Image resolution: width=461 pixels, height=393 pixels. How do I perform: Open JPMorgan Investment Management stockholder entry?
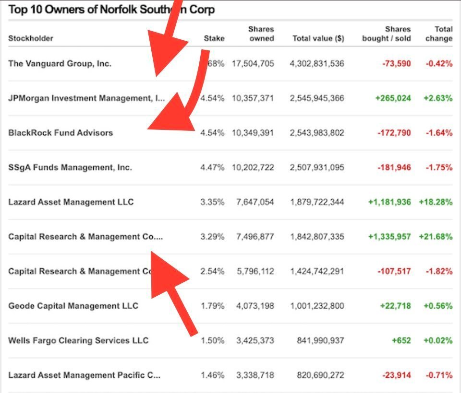point(86,98)
